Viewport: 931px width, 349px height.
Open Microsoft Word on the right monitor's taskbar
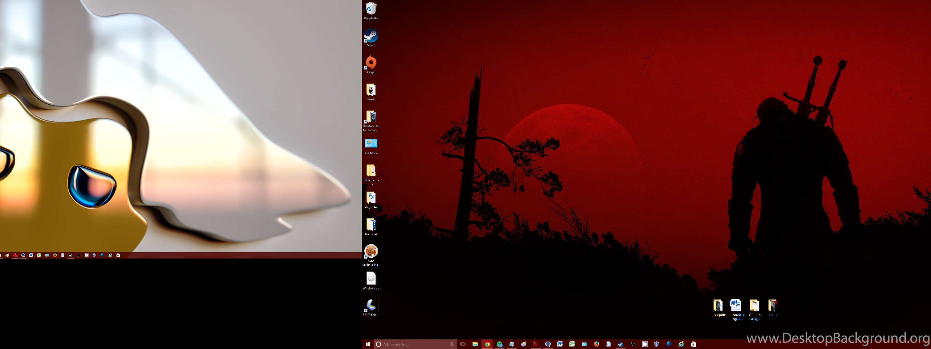[560, 344]
